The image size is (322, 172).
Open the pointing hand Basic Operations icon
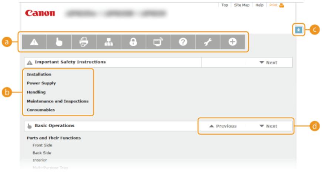pos(59,42)
